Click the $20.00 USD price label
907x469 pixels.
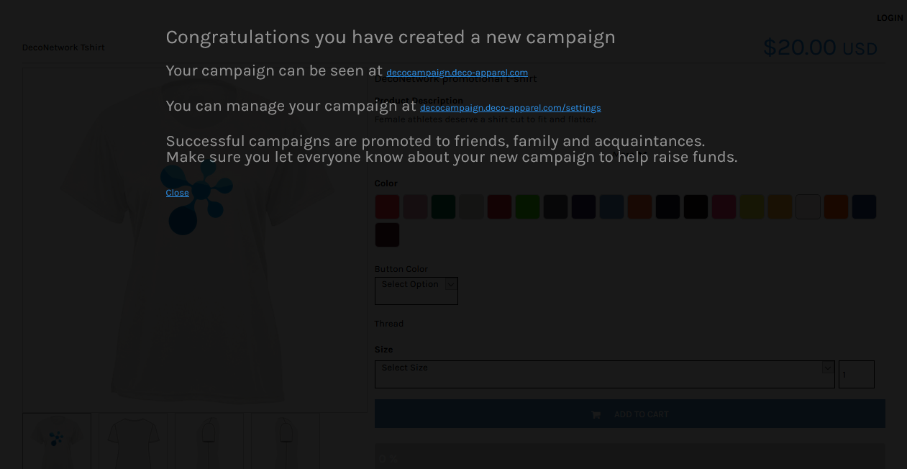819,47
